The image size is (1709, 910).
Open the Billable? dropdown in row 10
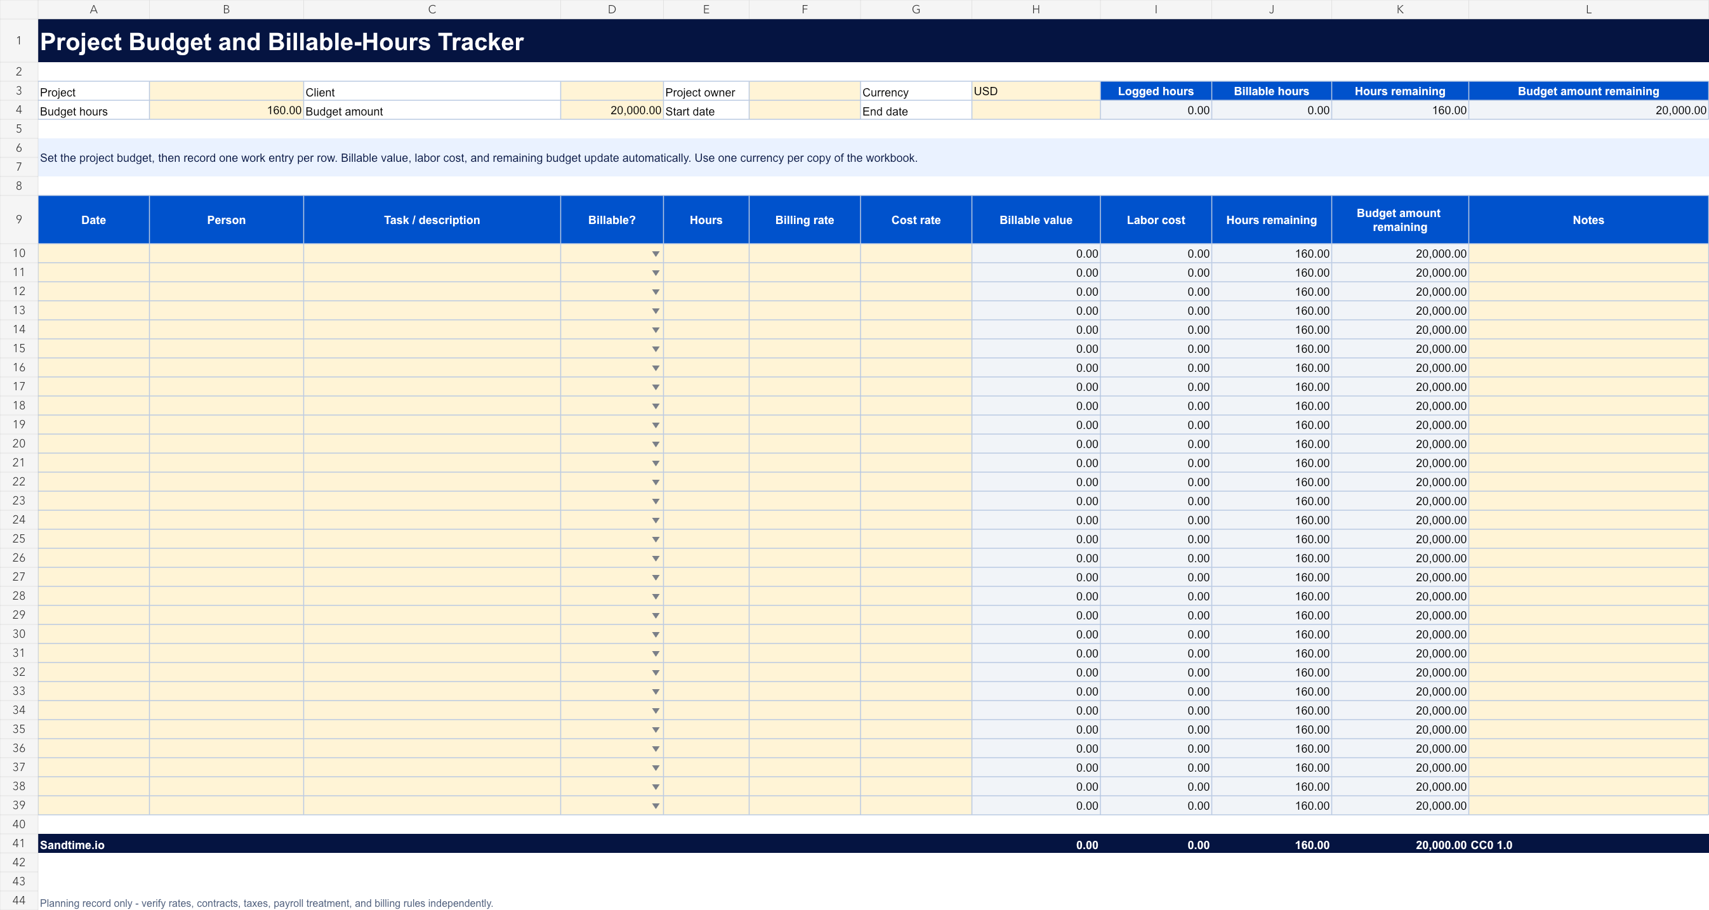[655, 254]
